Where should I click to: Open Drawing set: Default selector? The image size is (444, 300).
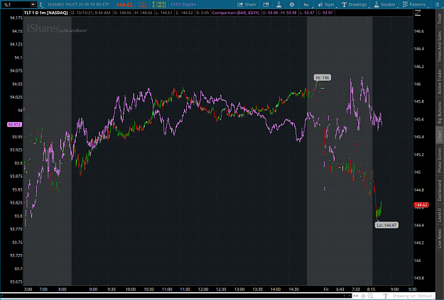tap(412, 296)
